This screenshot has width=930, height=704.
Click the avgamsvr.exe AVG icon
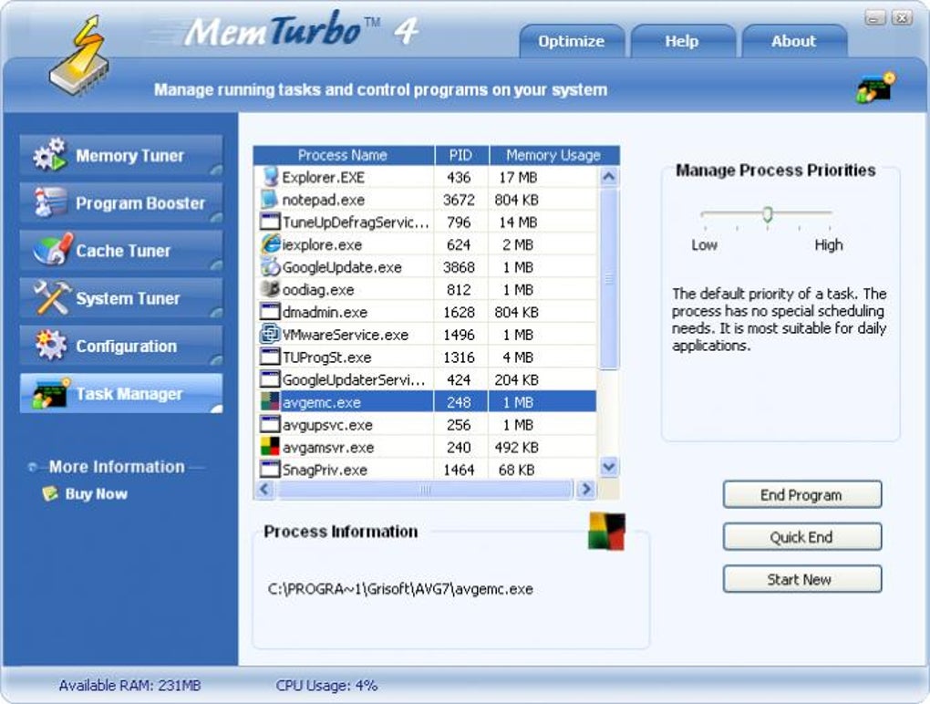click(270, 447)
